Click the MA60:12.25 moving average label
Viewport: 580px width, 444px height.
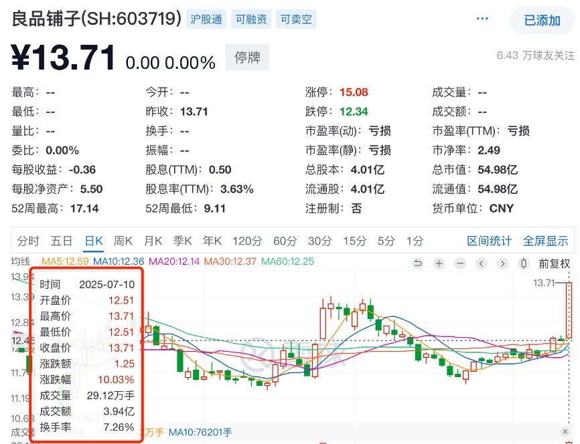[287, 261]
